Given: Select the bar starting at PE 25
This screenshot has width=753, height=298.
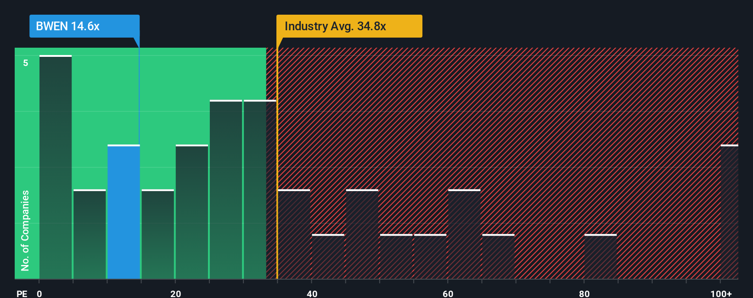Looking at the screenshot, I should click(226, 189).
